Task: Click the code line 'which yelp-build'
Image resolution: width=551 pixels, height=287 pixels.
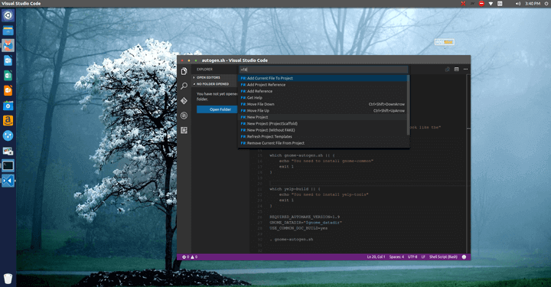Action: point(295,189)
